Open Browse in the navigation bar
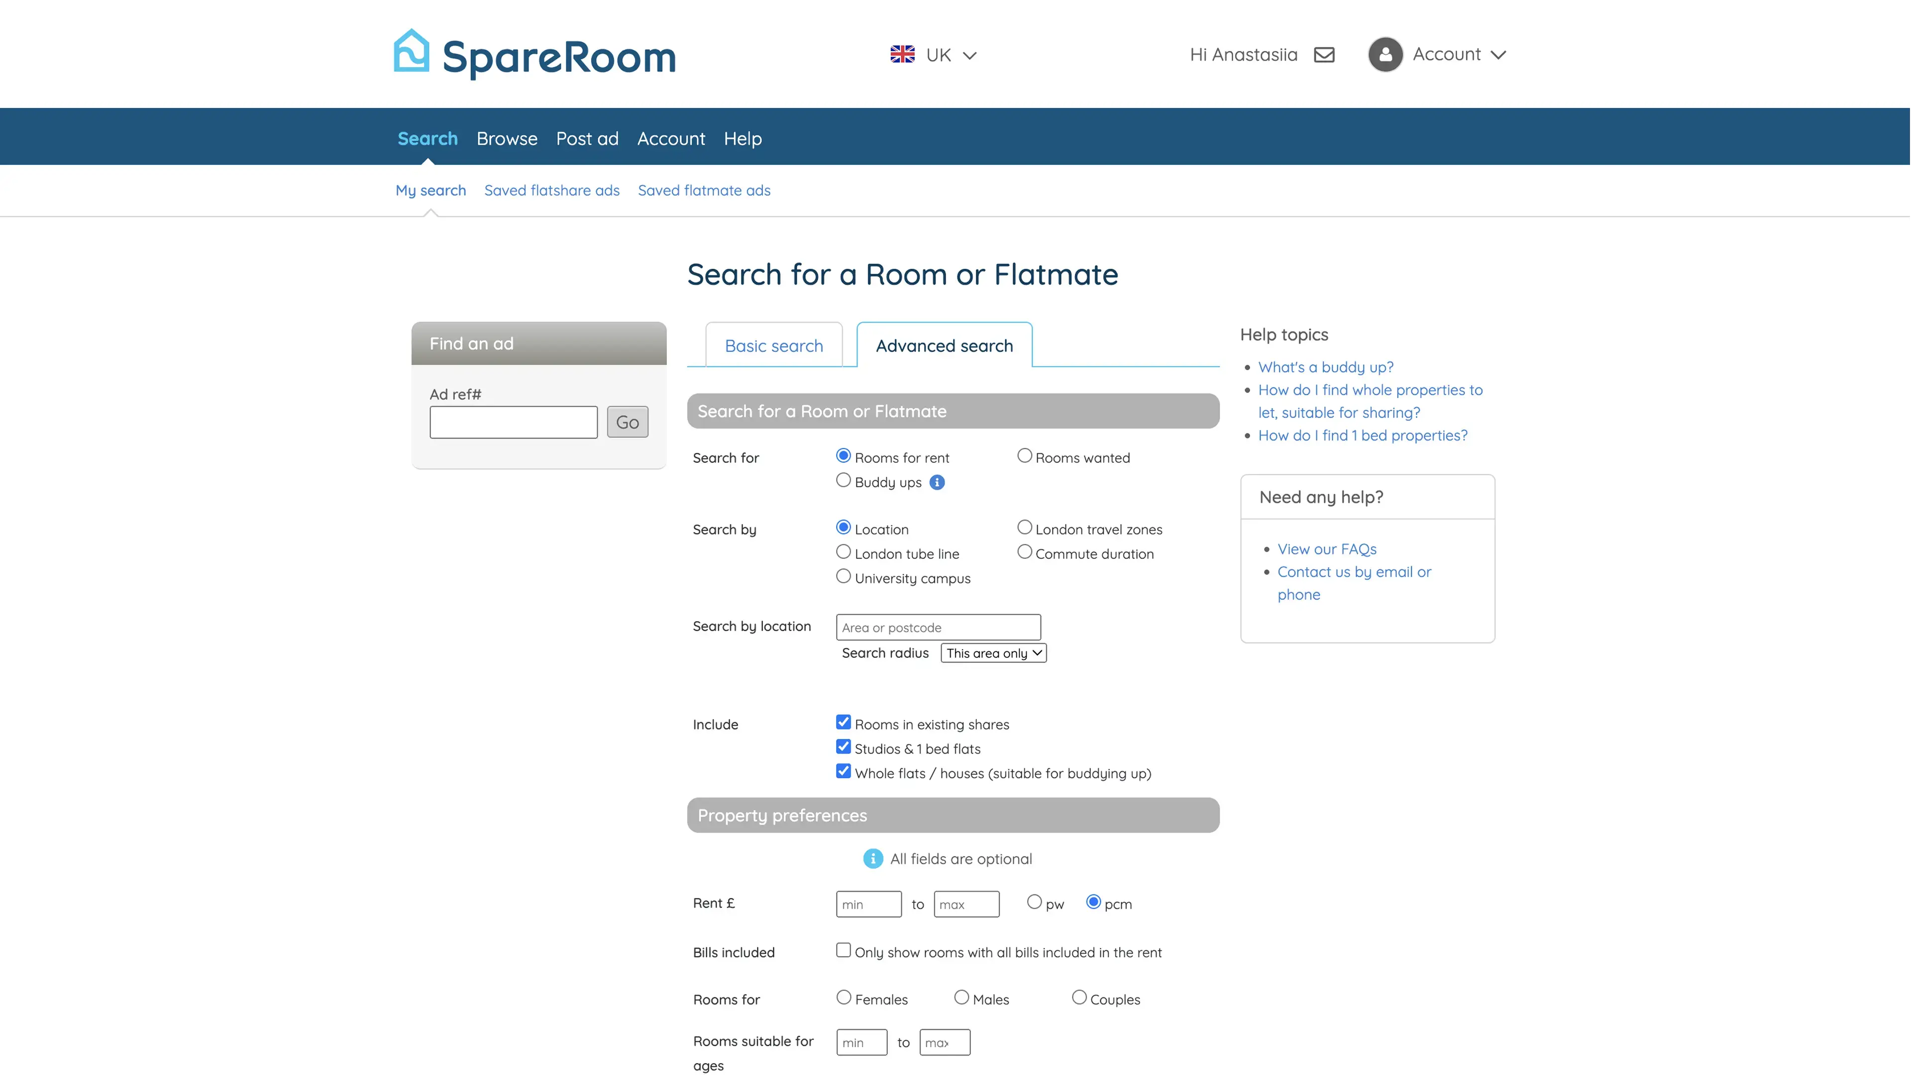1911x1075 pixels. tap(507, 139)
